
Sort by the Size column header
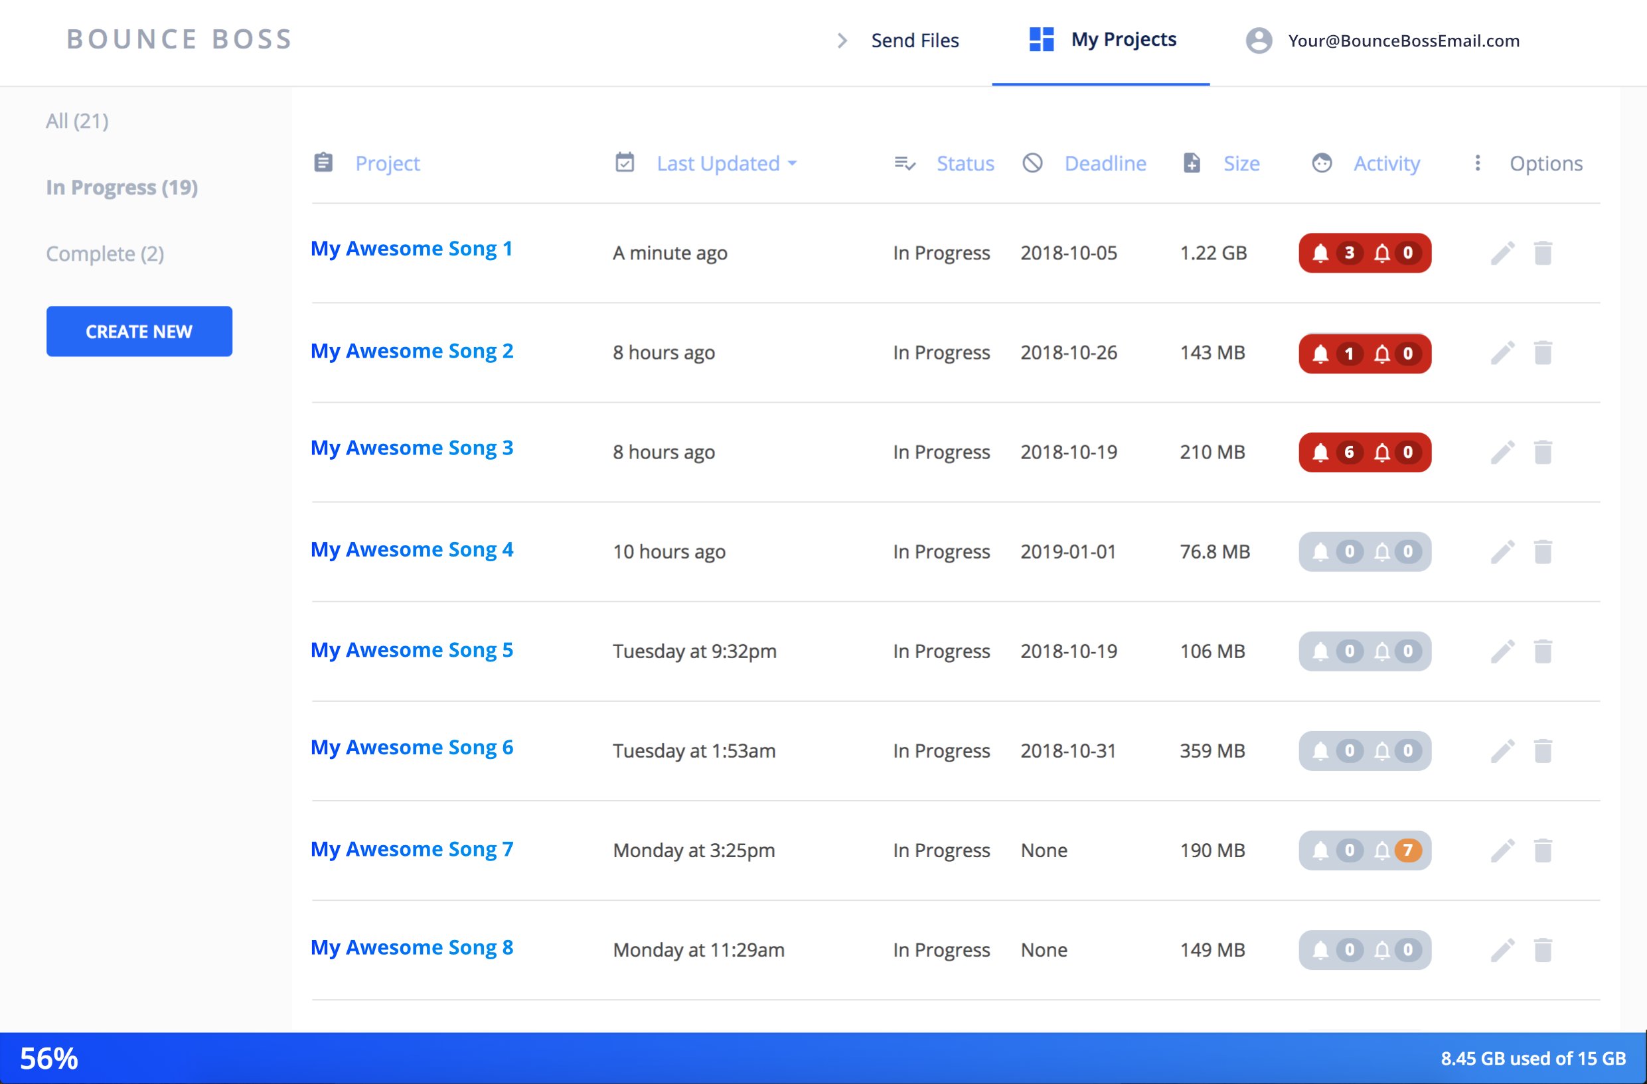1241,163
